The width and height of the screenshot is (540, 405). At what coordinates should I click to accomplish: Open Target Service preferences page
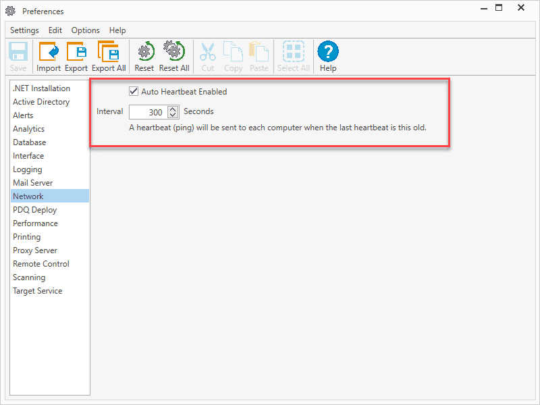pos(50,291)
